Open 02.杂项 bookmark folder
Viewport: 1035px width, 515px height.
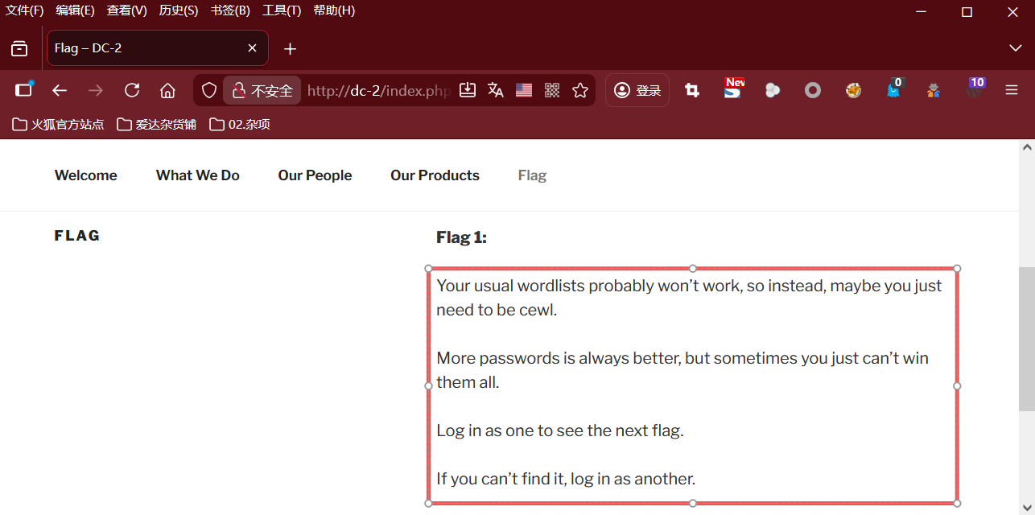[x=239, y=124]
